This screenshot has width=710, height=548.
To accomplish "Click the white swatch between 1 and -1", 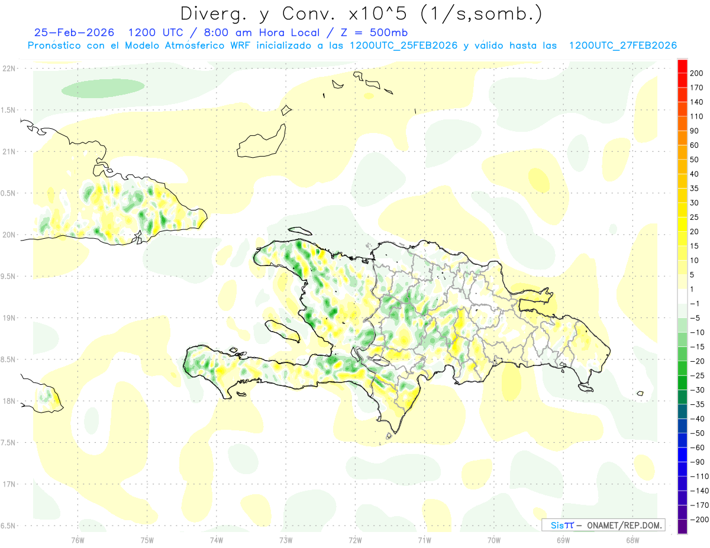I will point(682,297).
